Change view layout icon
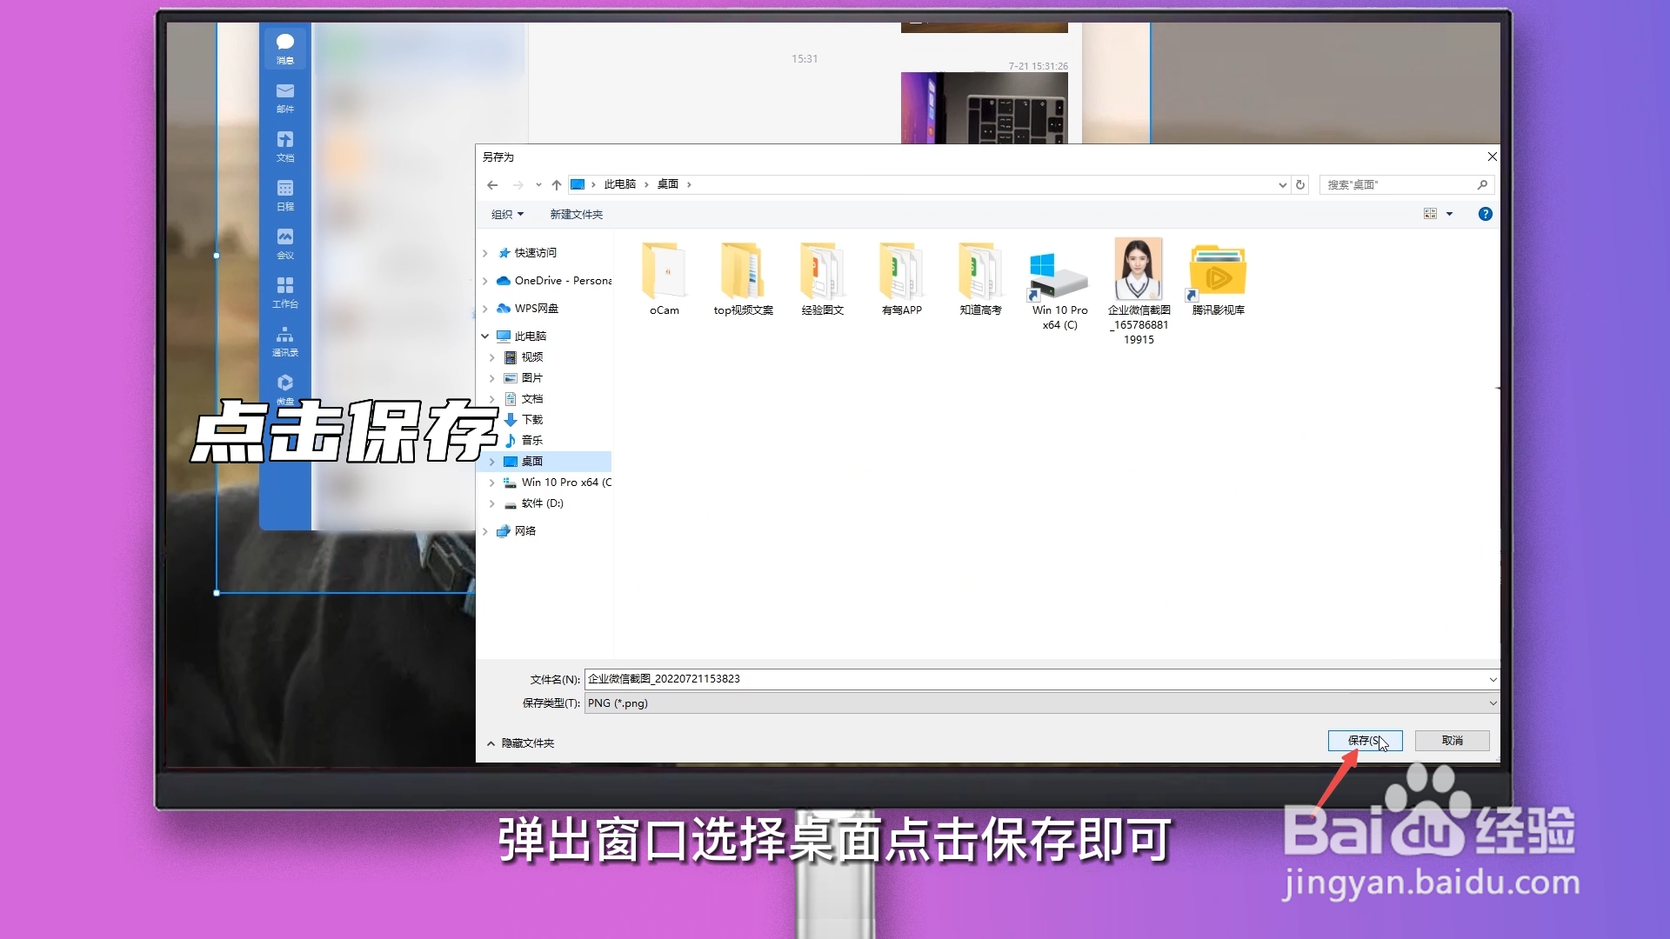This screenshot has width=1670, height=939. click(1430, 214)
